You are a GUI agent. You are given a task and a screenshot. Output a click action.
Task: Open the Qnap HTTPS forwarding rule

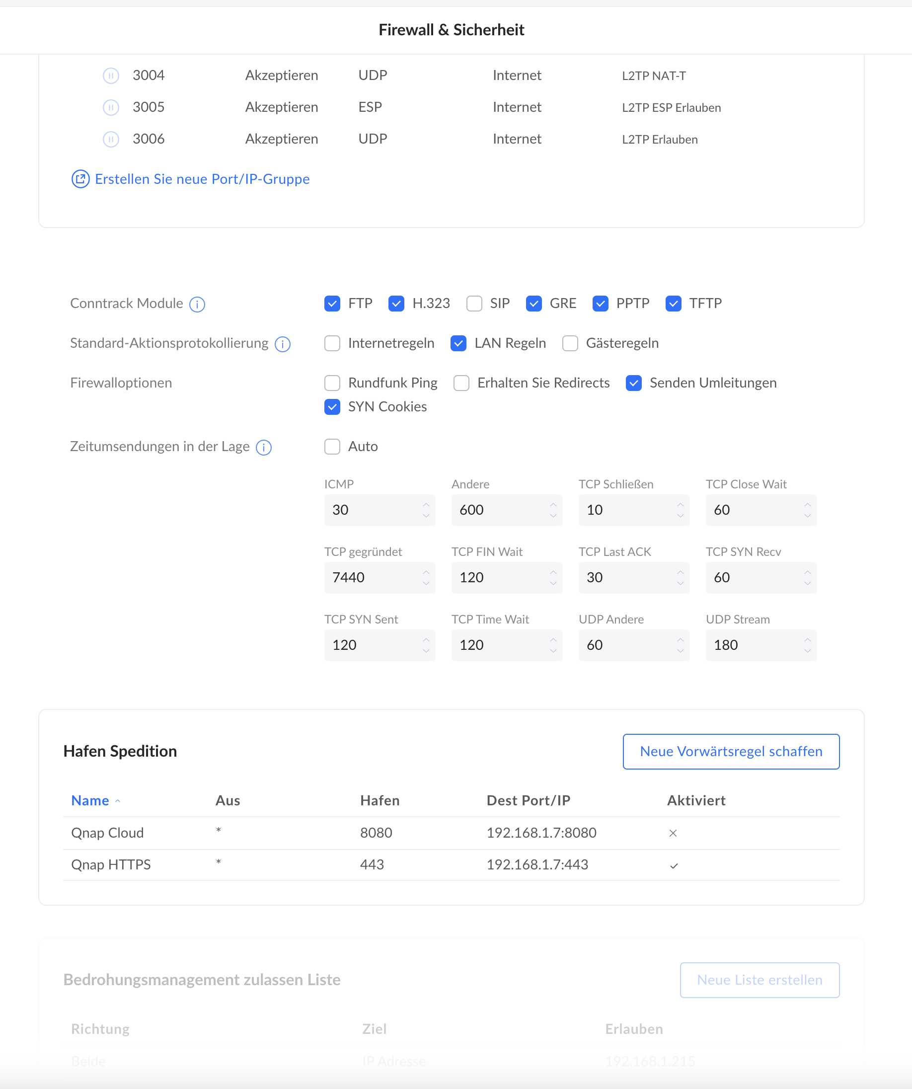[x=451, y=865]
